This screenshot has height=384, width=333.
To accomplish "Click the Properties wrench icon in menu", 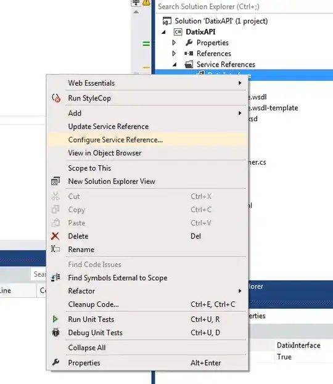I will click(56, 362).
